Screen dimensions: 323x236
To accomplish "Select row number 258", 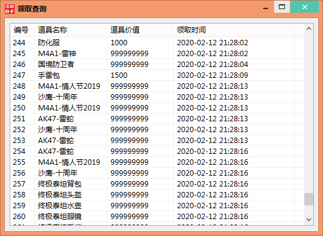I will click(x=19, y=195).
